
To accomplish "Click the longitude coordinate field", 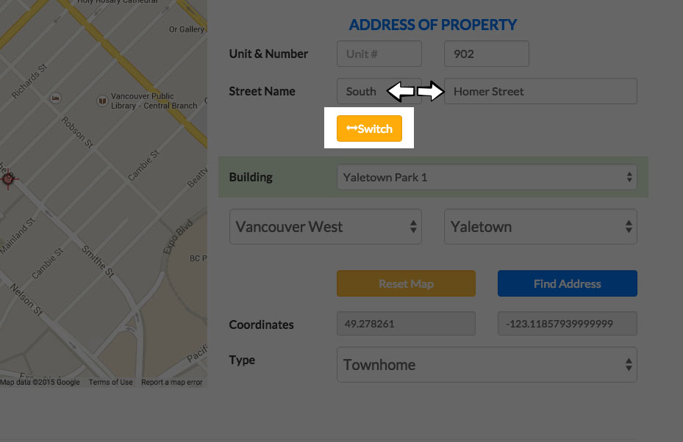I will 567,324.
